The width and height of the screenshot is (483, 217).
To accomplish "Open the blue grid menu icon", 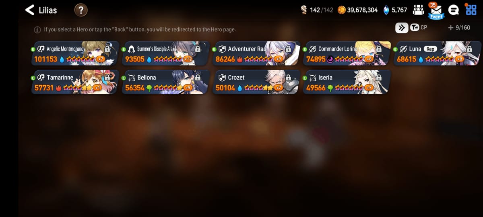I will pyautogui.click(x=471, y=10).
